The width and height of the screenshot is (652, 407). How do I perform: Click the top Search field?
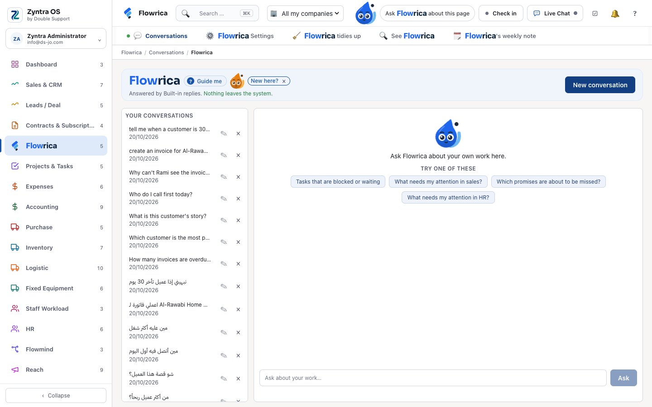(x=217, y=14)
